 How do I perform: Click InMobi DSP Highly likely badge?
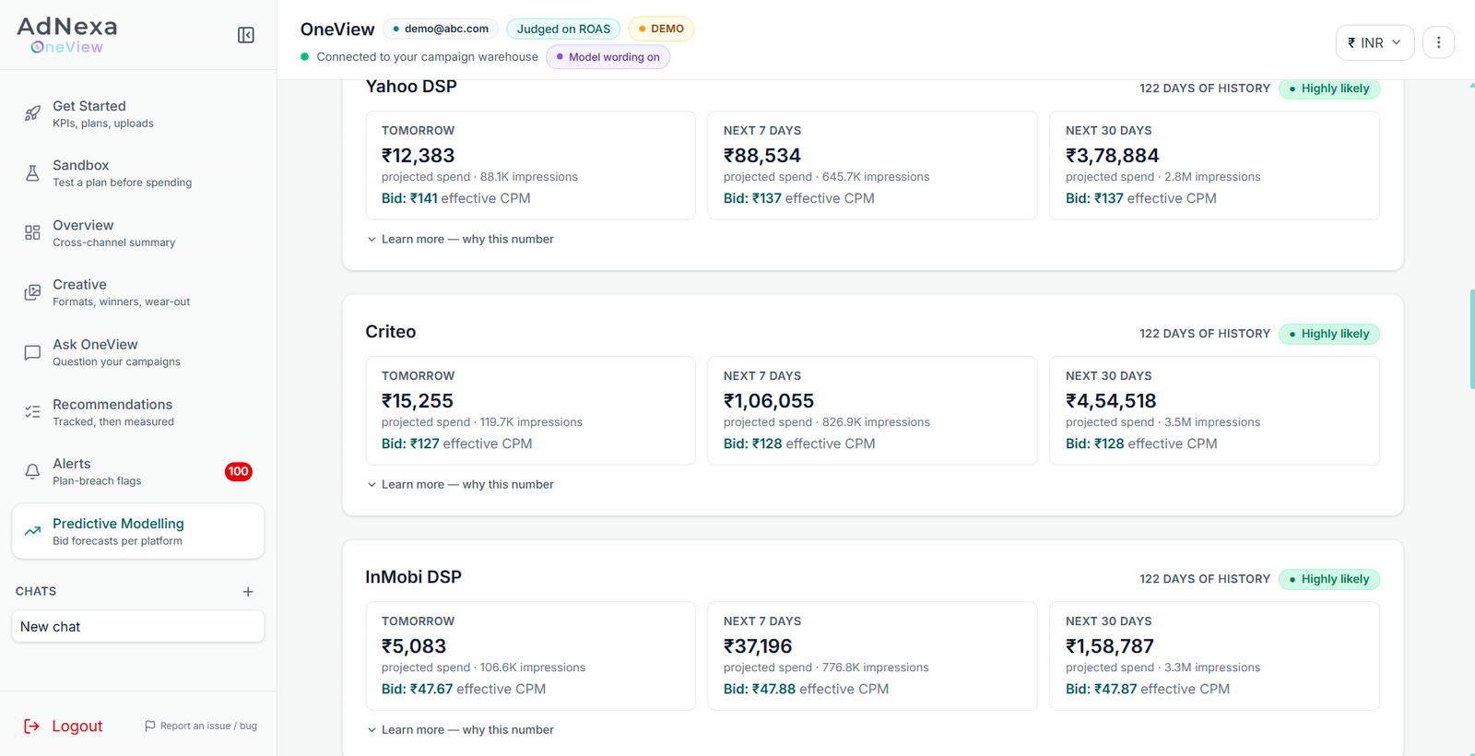pyautogui.click(x=1329, y=579)
